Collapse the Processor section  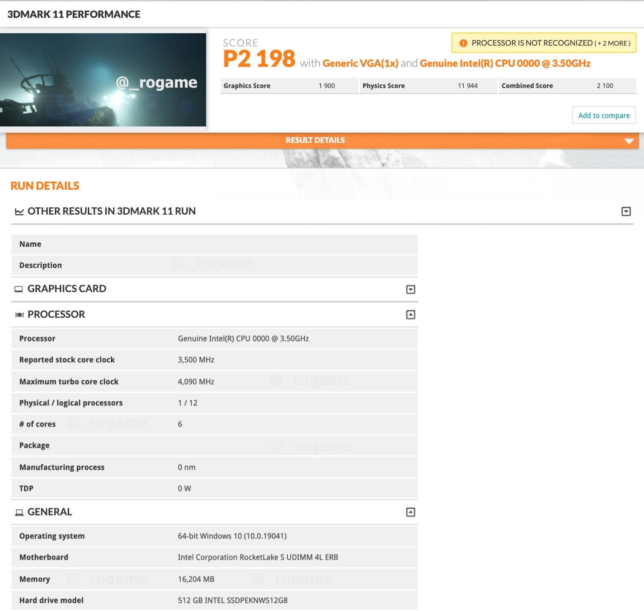coord(411,315)
